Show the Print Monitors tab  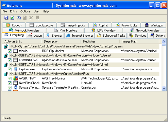click(x=65, y=30)
